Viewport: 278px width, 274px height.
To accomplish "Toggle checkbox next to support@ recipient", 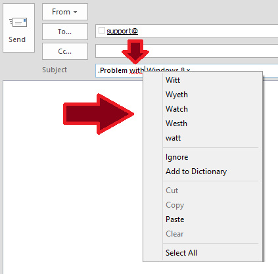I will pyautogui.click(x=102, y=30).
